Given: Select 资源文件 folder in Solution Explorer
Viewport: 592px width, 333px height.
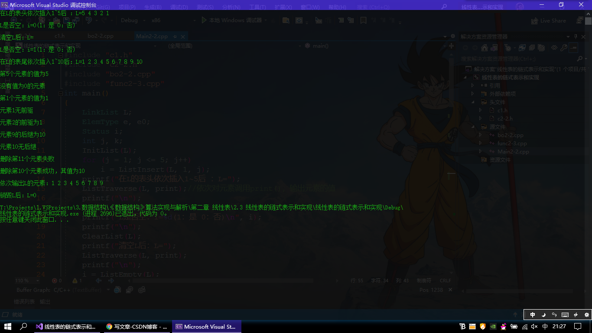Looking at the screenshot, I should coord(500,160).
